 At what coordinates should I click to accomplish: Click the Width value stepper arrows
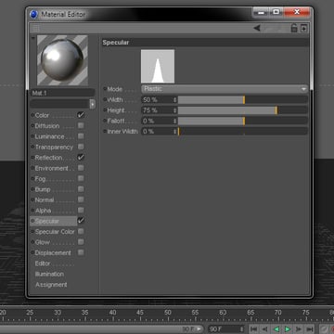tap(175, 100)
